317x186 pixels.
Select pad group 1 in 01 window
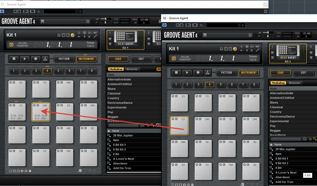(x=14, y=71)
